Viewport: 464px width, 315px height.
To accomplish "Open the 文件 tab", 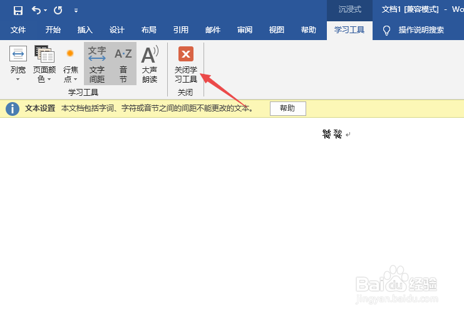I will [18, 30].
